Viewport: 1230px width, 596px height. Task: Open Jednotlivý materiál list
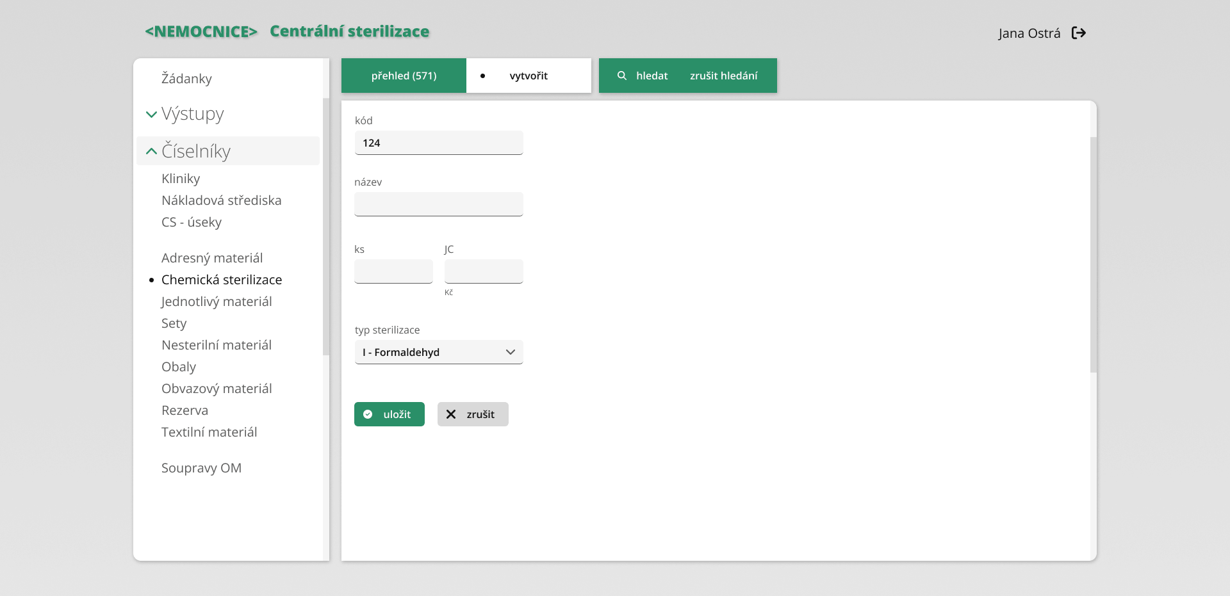pos(217,302)
